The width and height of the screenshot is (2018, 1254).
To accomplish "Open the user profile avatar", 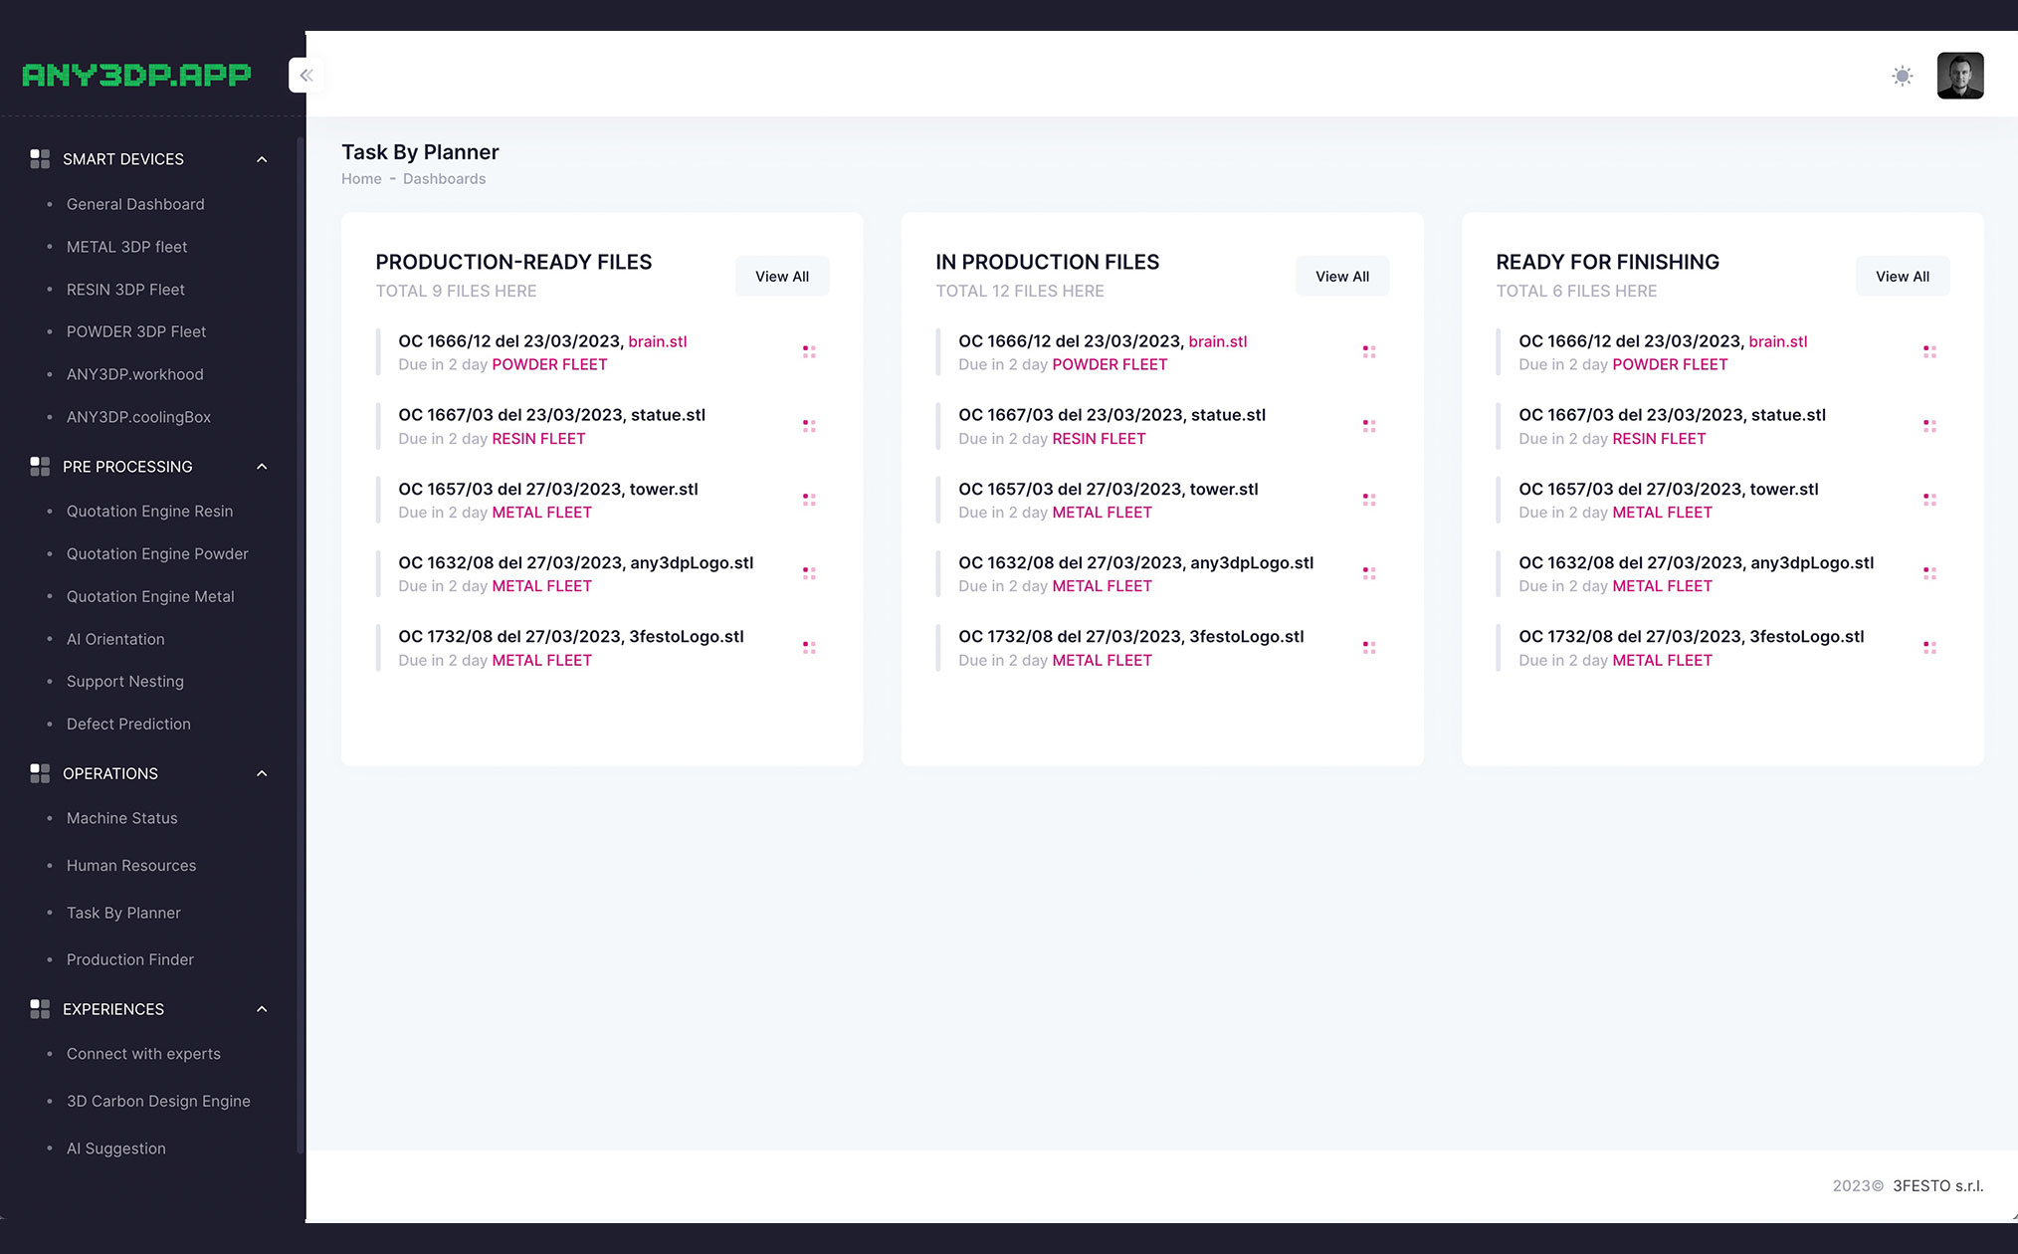I will [x=1959, y=76].
